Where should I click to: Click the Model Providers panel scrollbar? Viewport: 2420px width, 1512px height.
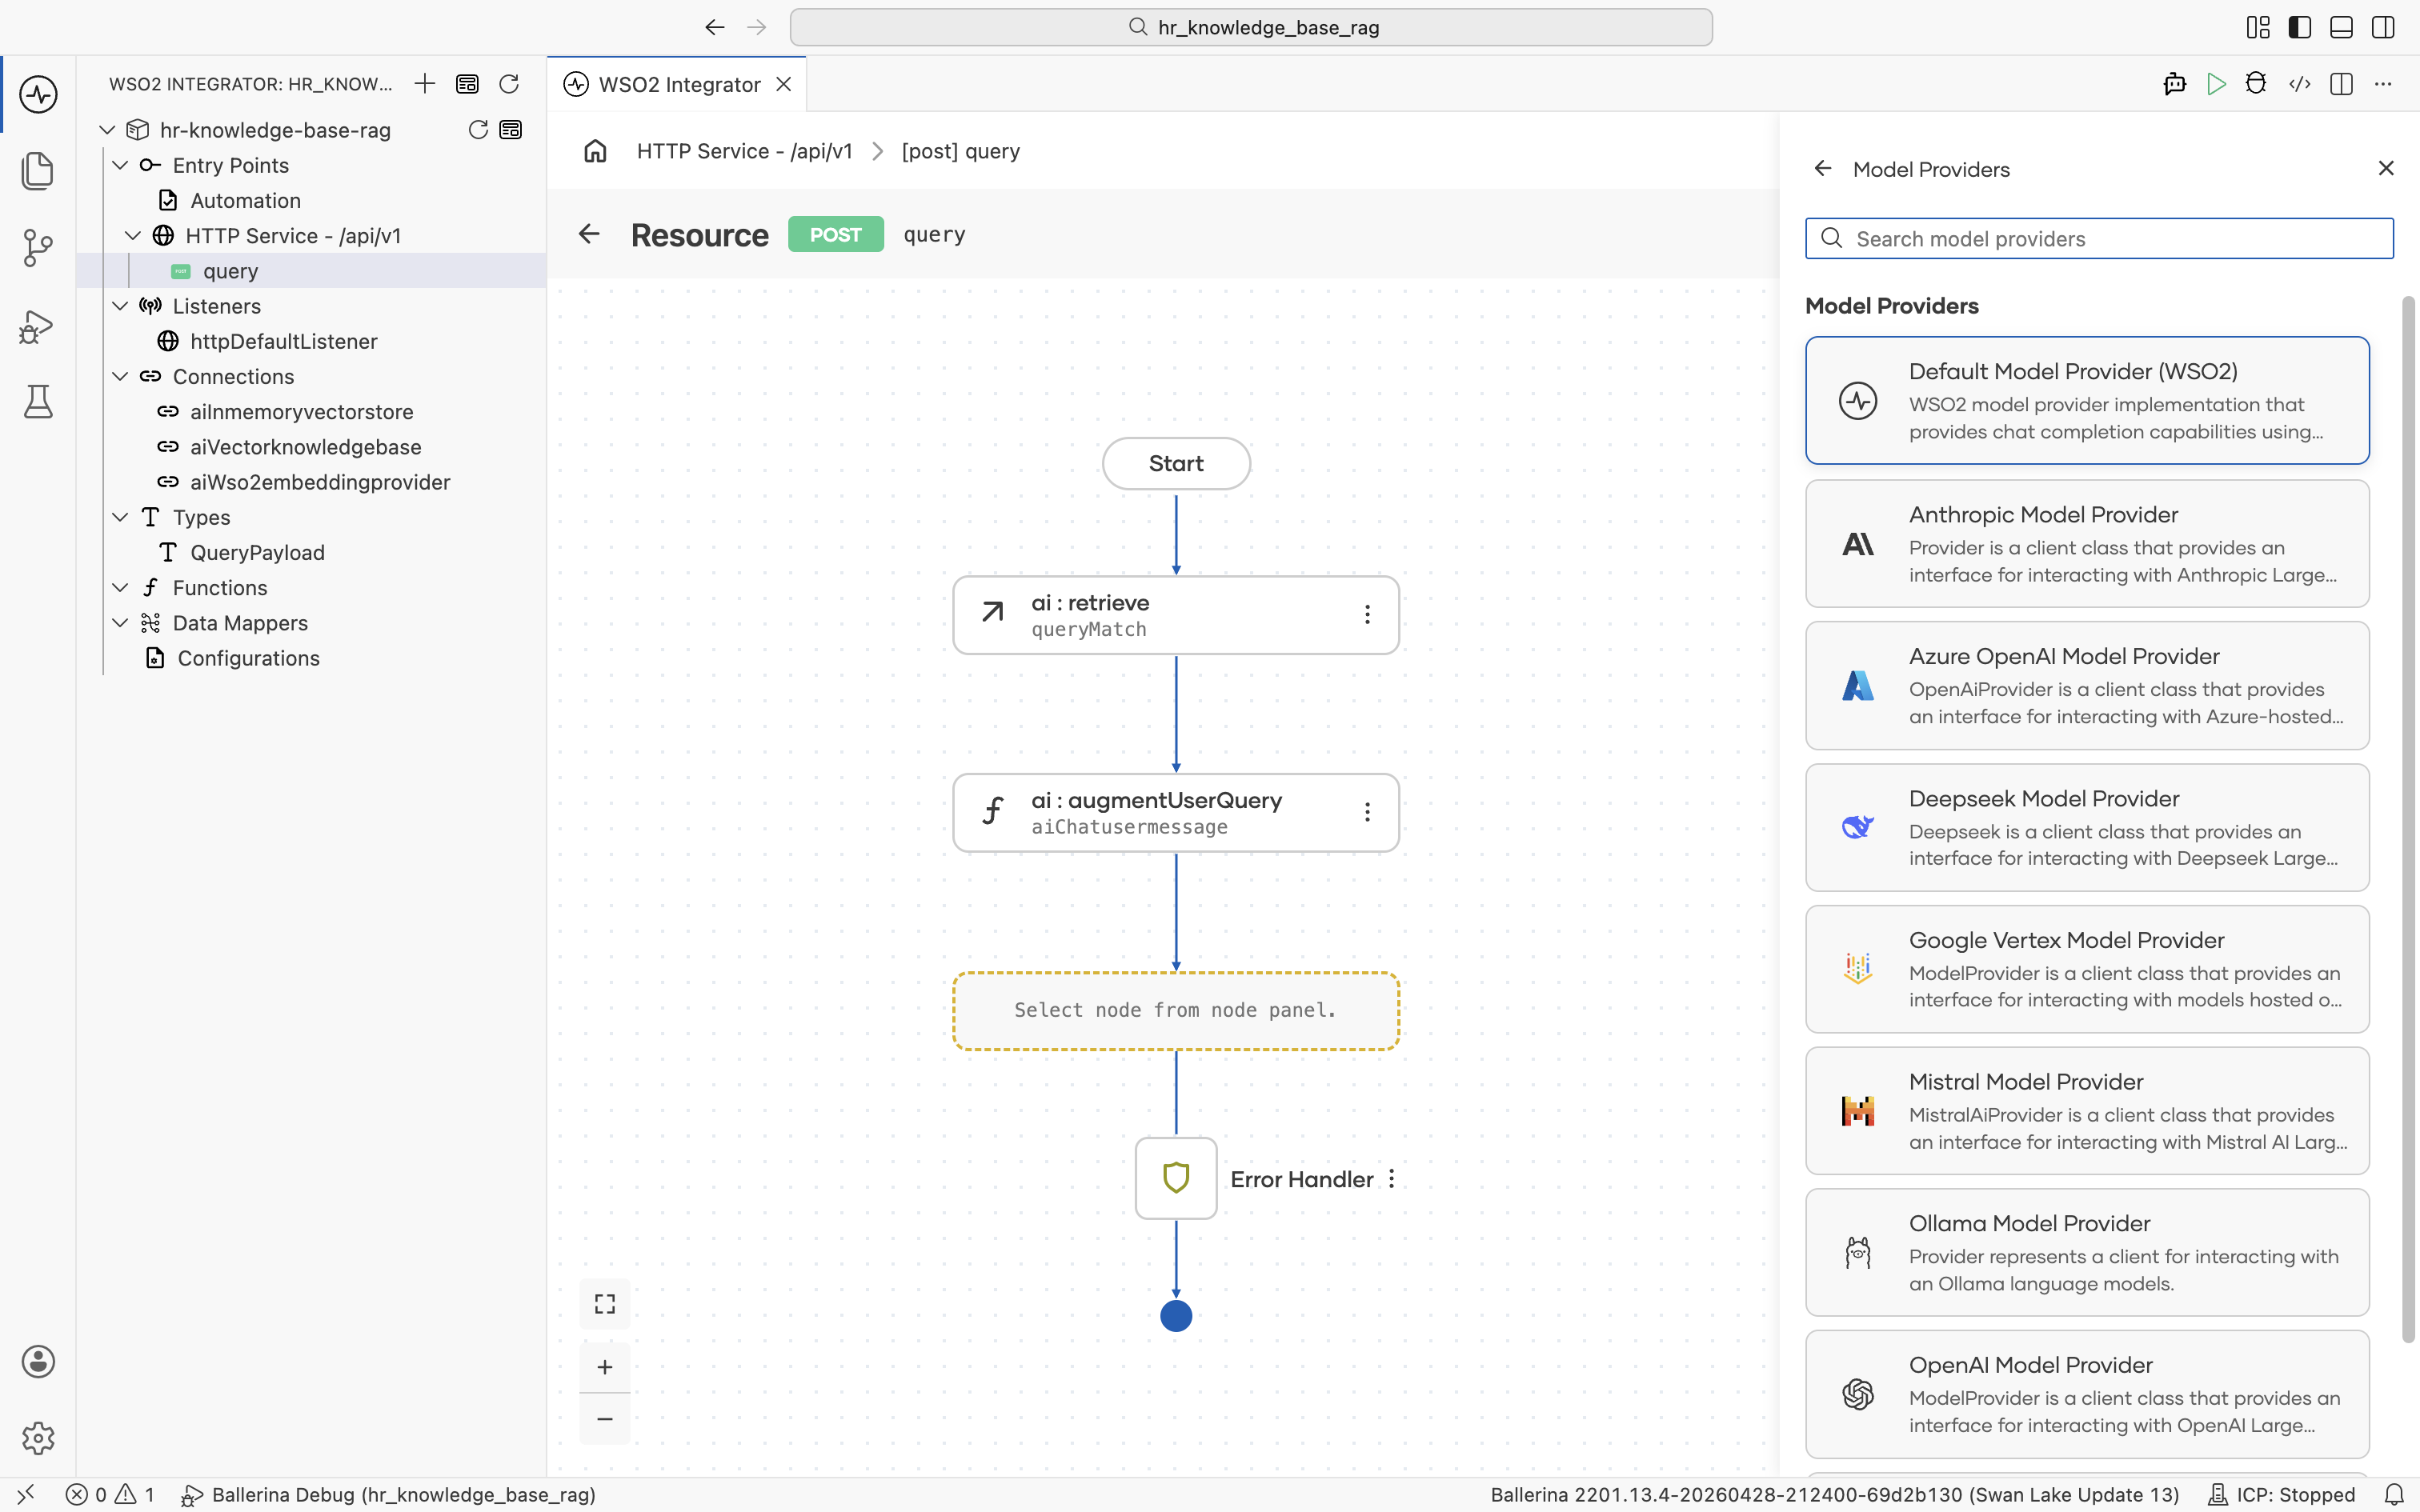[2408, 820]
